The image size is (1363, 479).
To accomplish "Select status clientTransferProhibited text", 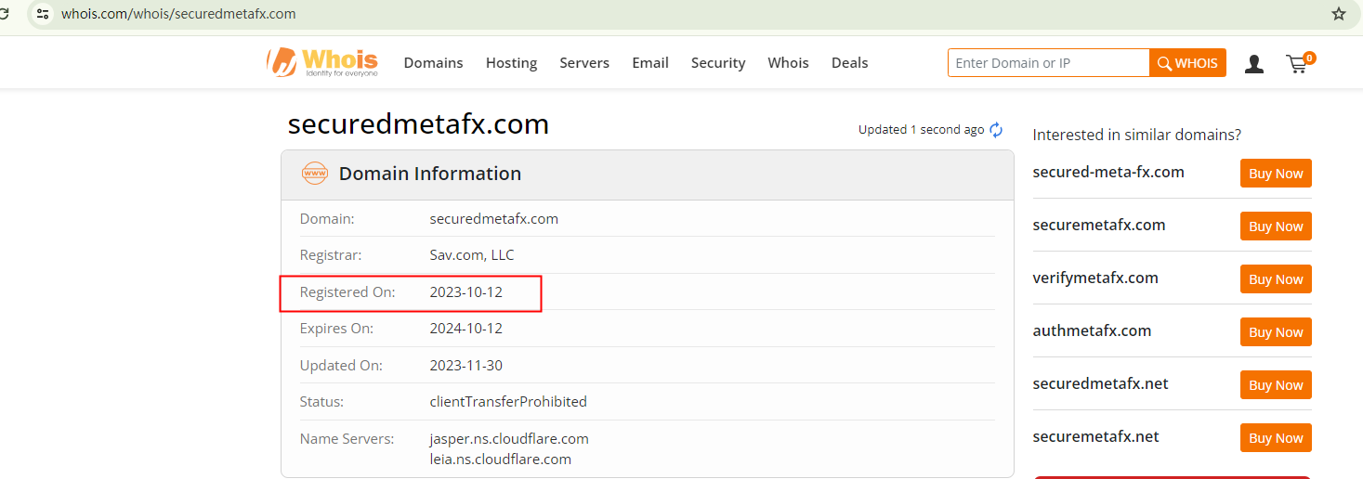I will pos(508,402).
